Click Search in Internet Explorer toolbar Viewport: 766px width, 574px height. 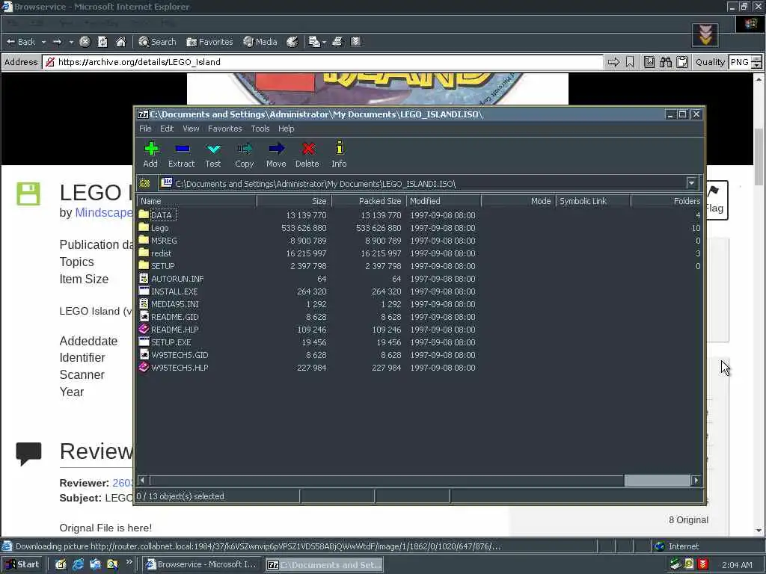157,42
